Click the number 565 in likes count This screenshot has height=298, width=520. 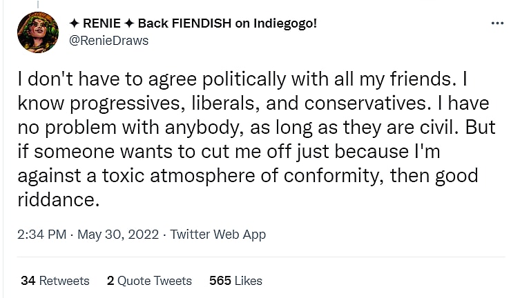pyautogui.click(x=220, y=281)
